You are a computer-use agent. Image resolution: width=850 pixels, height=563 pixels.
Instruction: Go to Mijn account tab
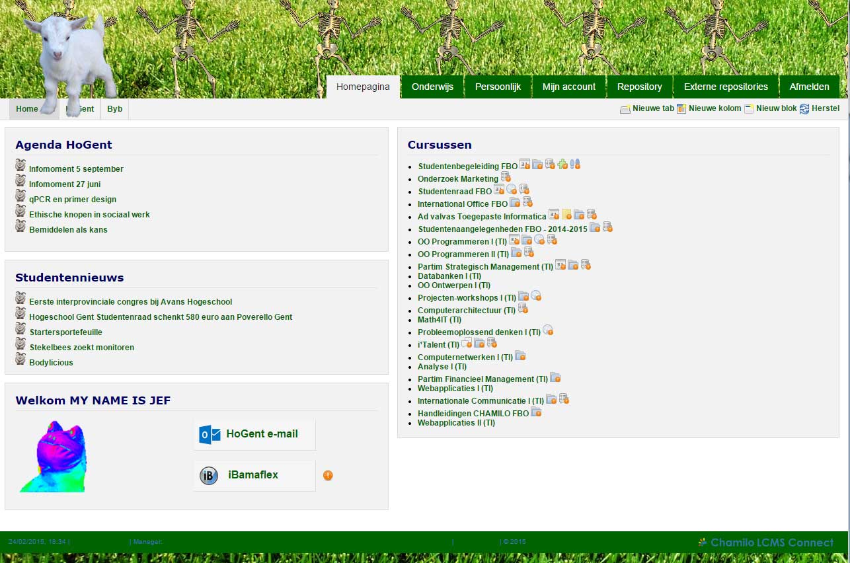(569, 87)
